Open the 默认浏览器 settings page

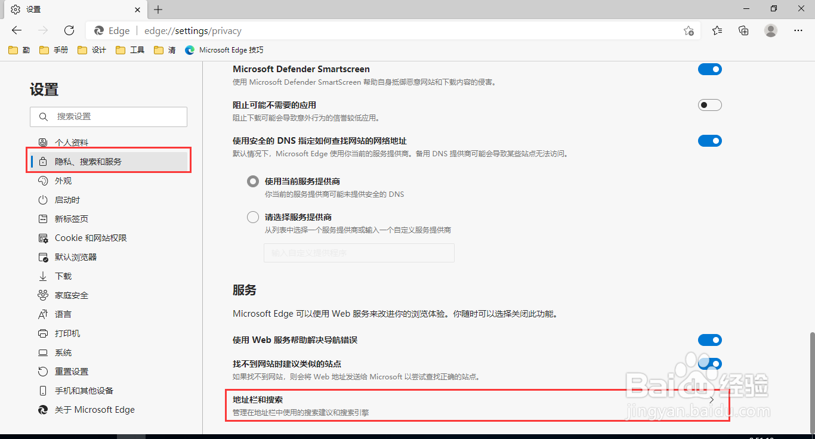[76, 256]
